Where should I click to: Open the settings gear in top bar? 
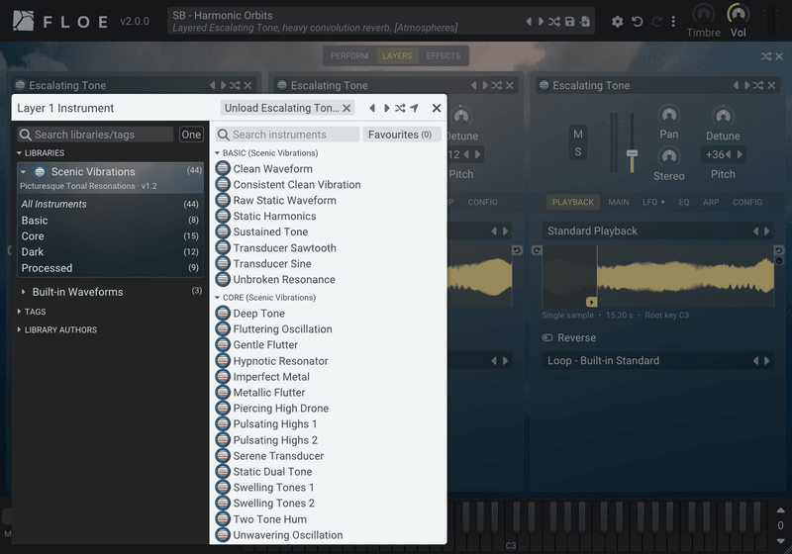(617, 22)
